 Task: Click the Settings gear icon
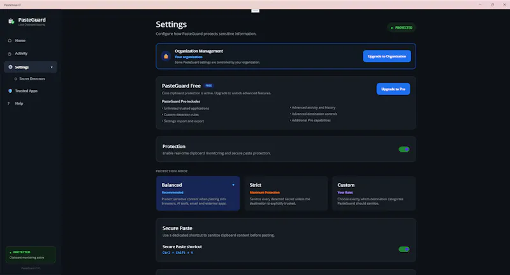pos(10,67)
